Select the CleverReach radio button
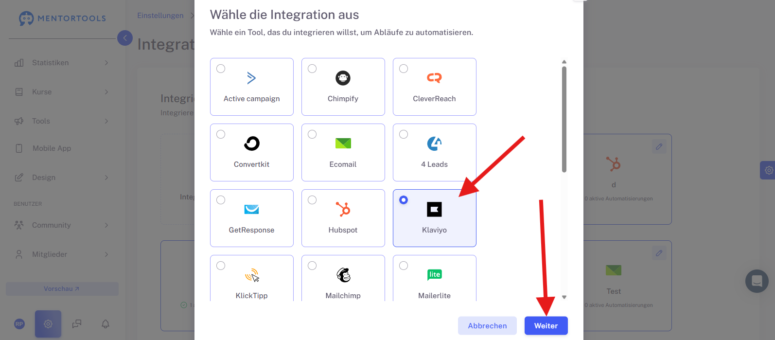 coord(404,69)
